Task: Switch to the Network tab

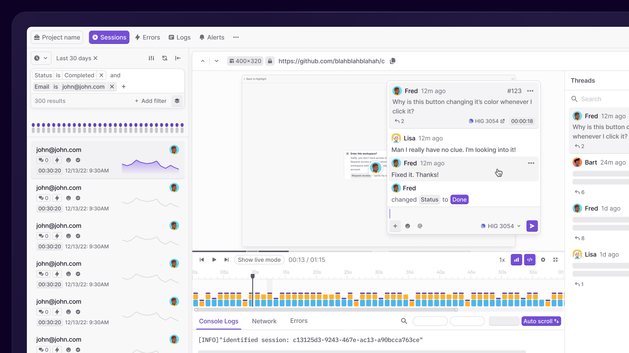Action: pos(264,321)
